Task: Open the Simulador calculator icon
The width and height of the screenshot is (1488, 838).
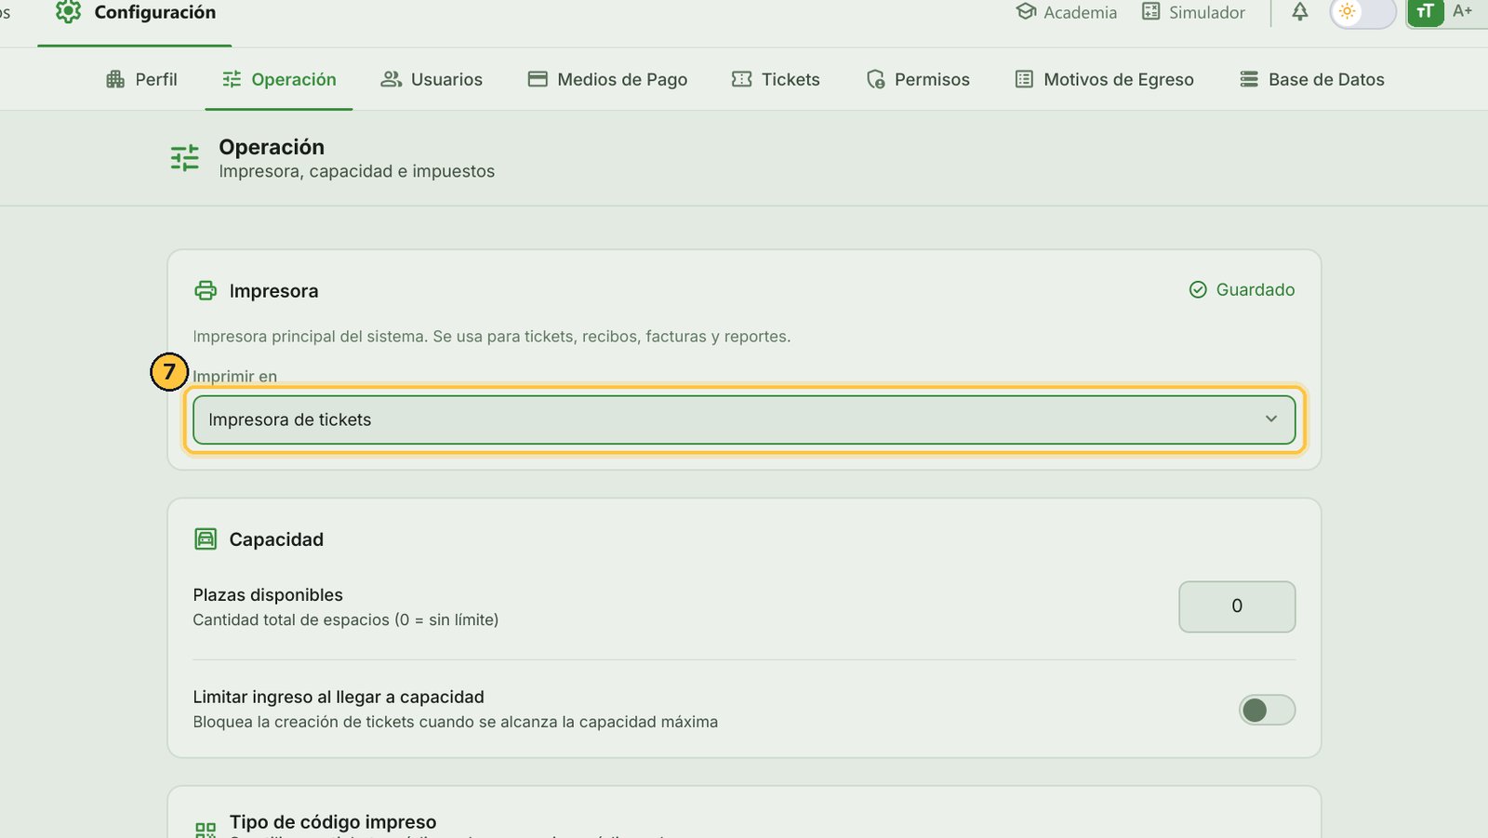Action: tap(1151, 12)
